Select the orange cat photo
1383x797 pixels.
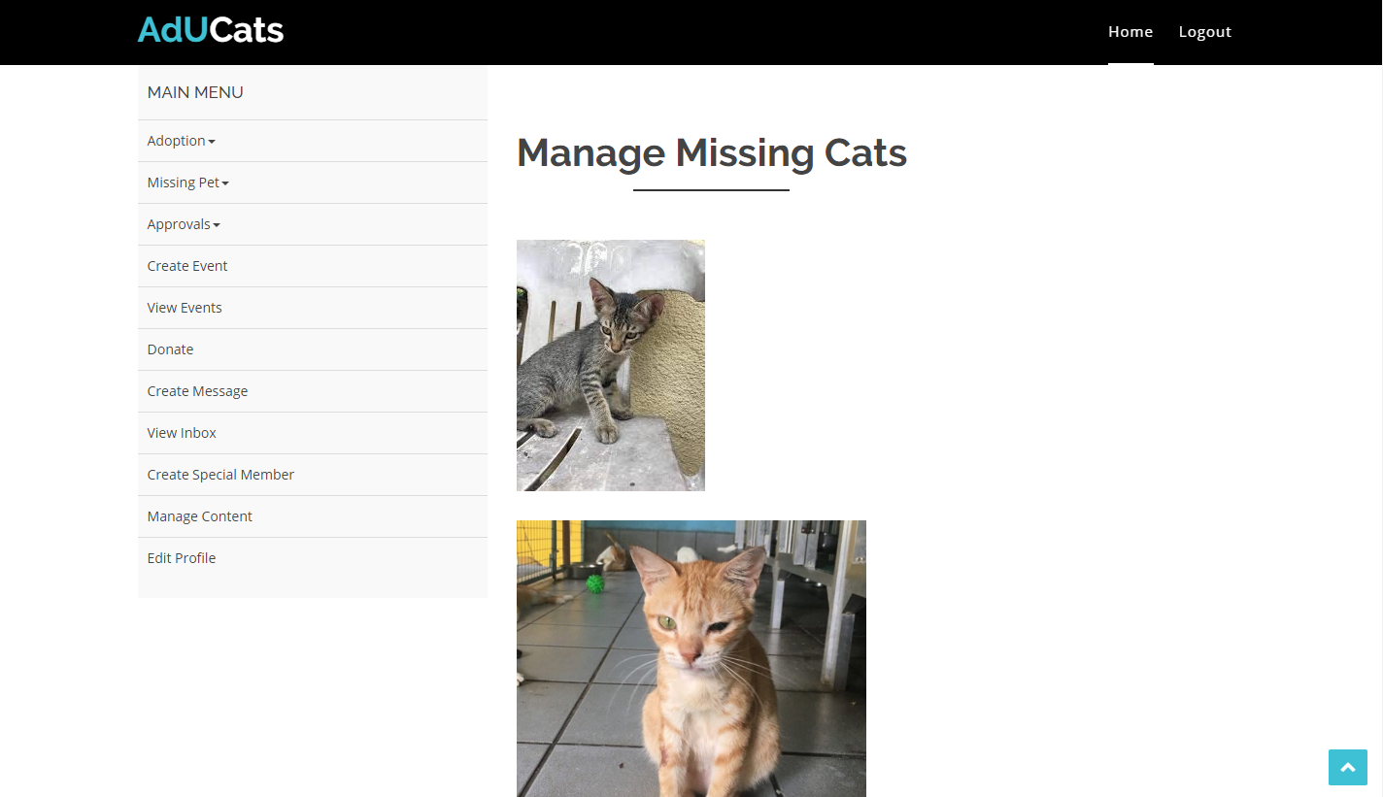point(691,658)
